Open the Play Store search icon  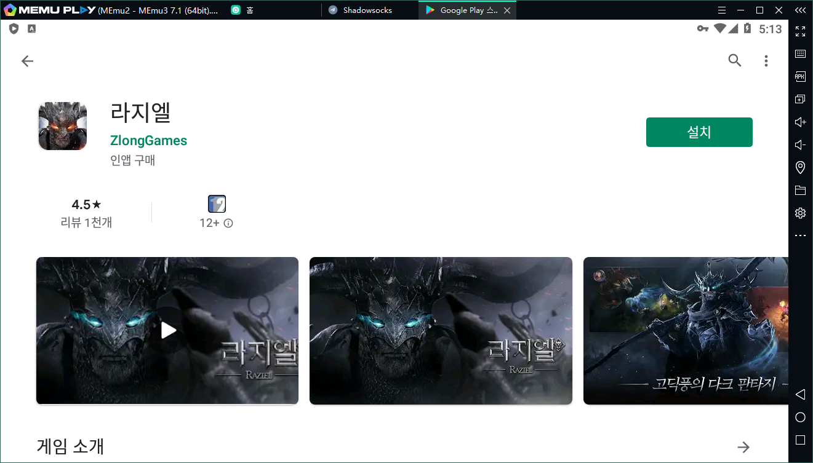(734, 60)
